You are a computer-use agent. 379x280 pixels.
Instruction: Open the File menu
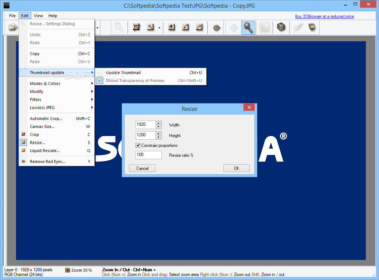(x=12, y=16)
